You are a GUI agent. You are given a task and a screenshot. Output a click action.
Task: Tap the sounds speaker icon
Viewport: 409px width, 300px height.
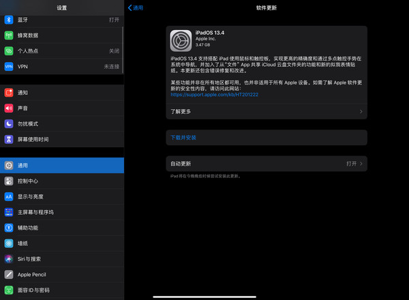(9, 108)
